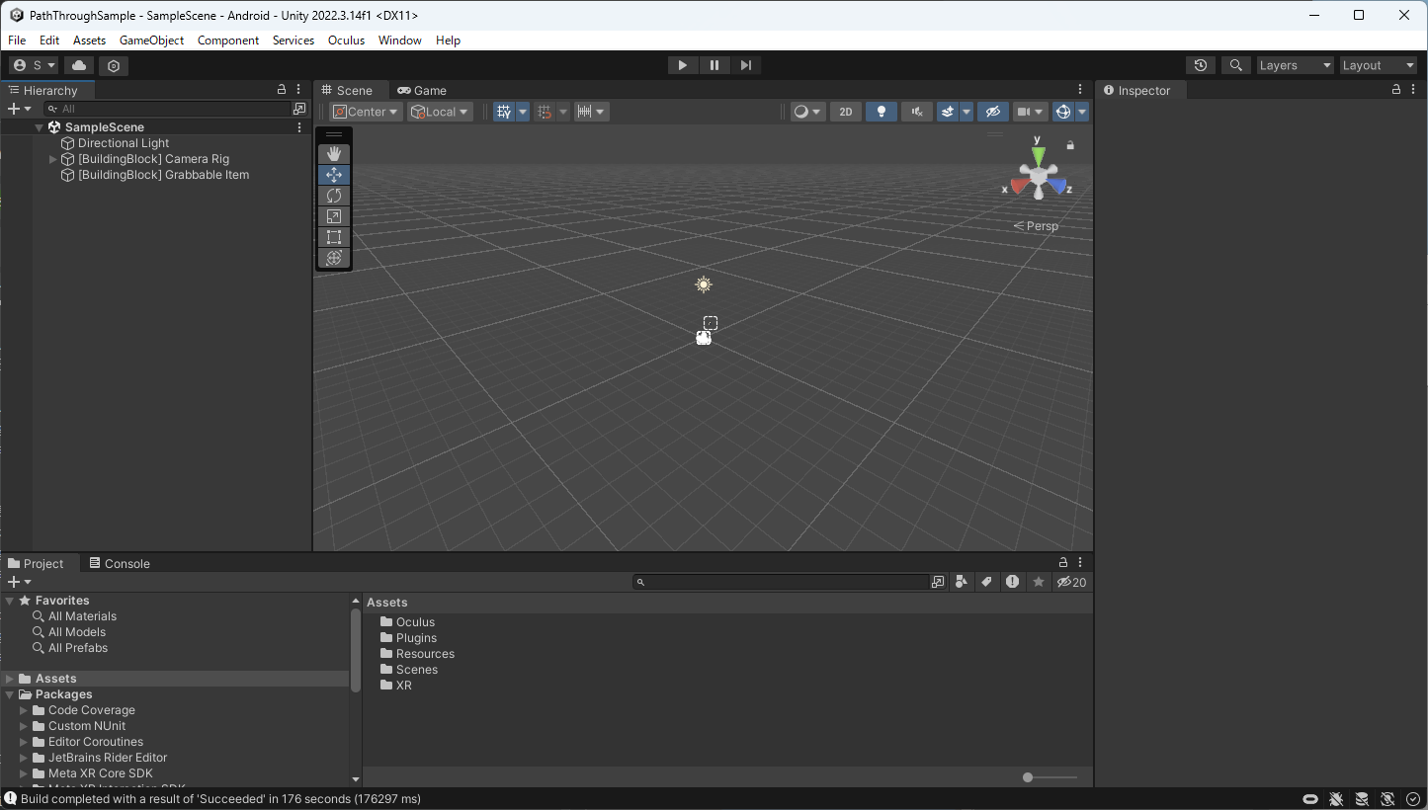Select the Rect Transform tool
1428x810 pixels.
click(x=333, y=236)
